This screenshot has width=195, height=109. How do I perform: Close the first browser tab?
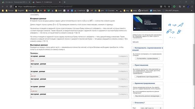tap(29, 2)
